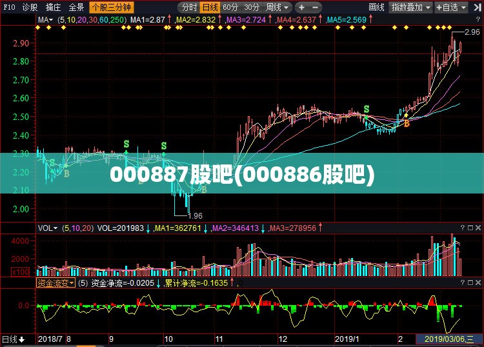Click the 12 month time axis label
The height and width of the screenshot is (347, 484).
tap(283, 339)
